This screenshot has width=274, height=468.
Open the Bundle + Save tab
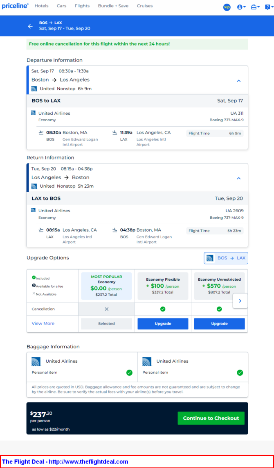113,6
